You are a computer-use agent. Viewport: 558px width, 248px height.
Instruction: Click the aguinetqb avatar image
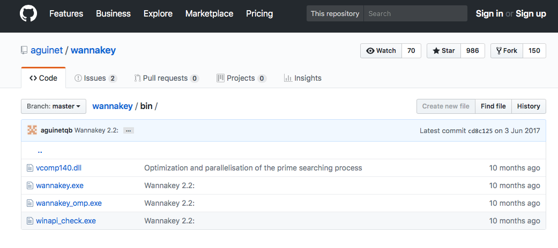click(x=32, y=130)
